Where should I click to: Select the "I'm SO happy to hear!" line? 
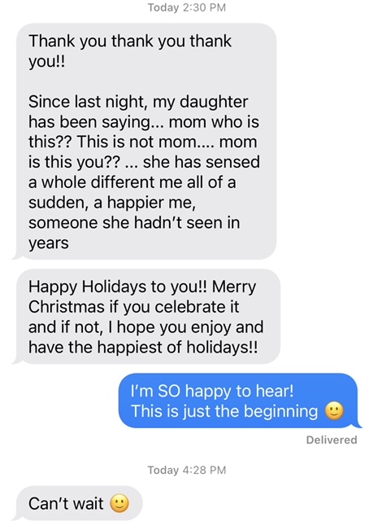click(x=212, y=391)
